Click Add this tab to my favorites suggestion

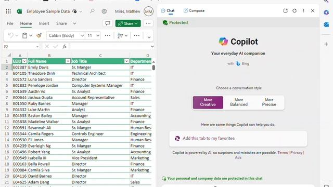click(x=238, y=139)
